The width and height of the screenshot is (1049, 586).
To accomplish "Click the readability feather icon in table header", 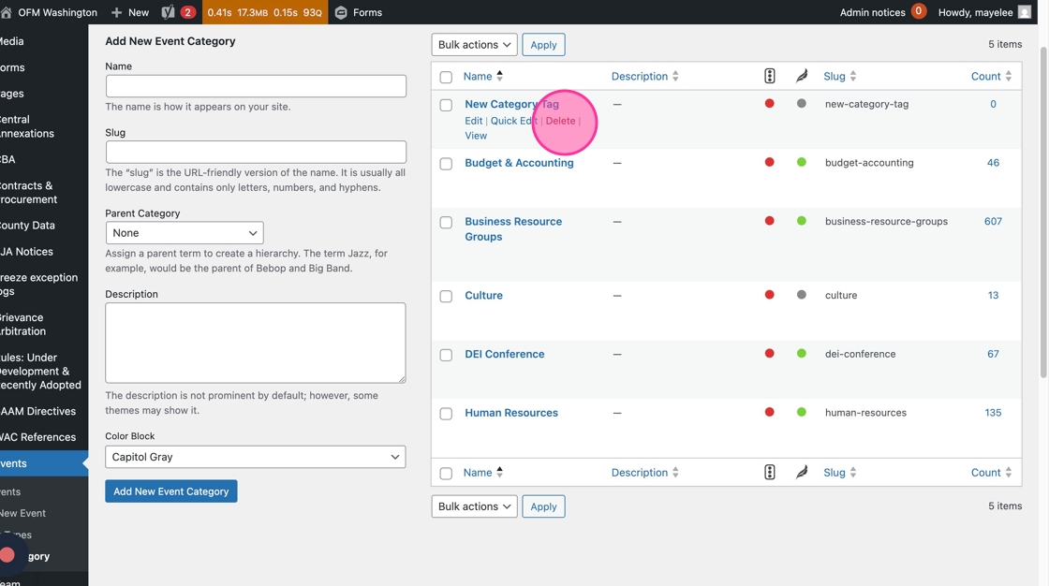I will click(802, 76).
